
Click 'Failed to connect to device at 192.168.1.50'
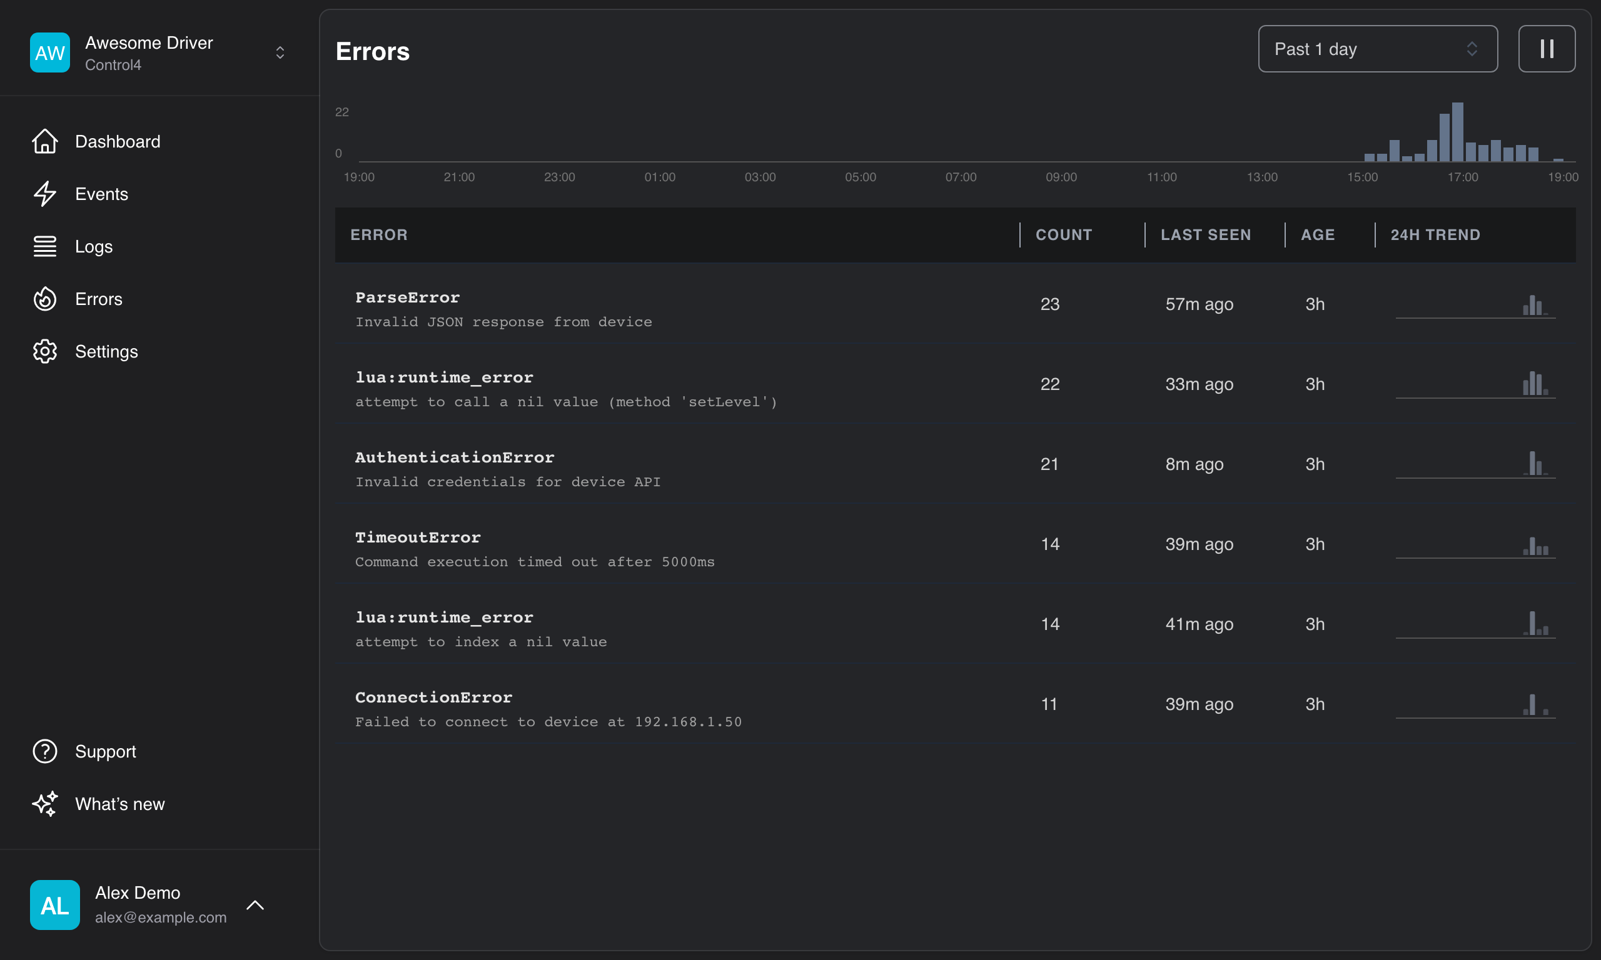click(548, 721)
